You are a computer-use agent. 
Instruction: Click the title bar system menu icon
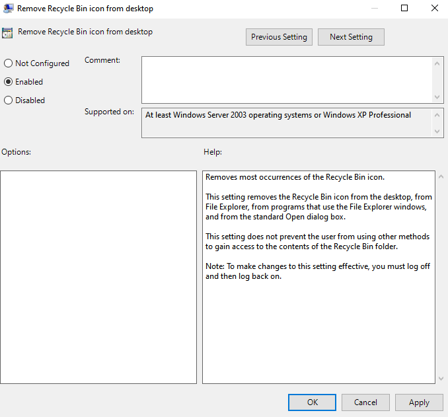pos(8,9)
